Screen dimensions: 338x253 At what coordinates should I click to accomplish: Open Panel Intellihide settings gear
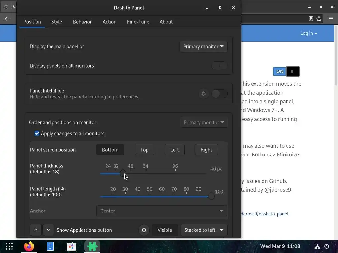coord(203,94)
